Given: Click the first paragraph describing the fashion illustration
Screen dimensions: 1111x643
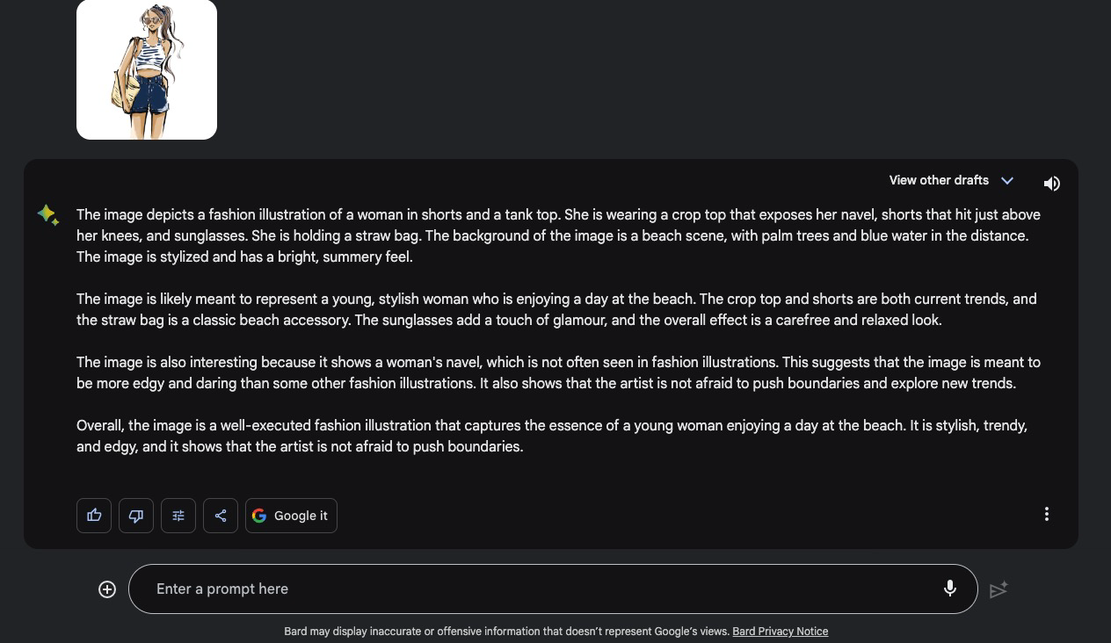Looking at the screenshot, I should (x=558, y=235).
